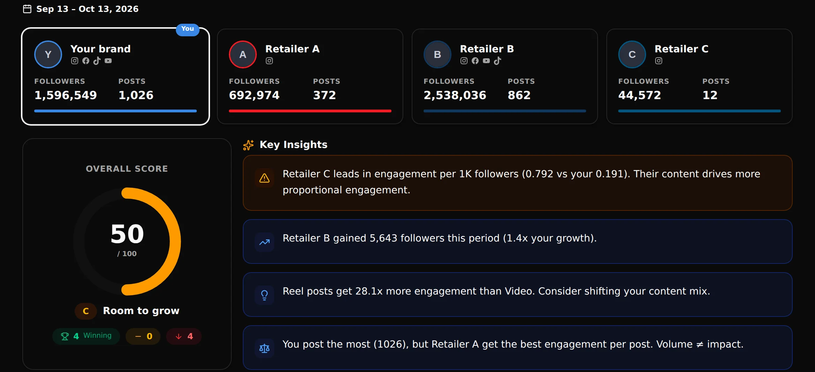Image resolution: width=815 pixels, height=372 pixels.
Task: Click the warning triangle icon in Retailer C insight
Action: click(x=264, y=178)
